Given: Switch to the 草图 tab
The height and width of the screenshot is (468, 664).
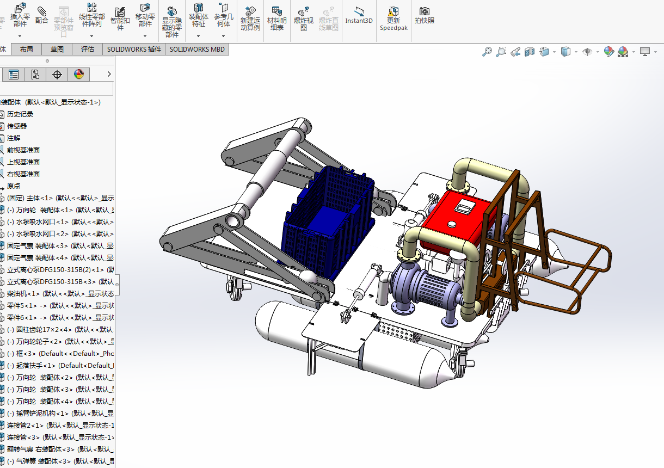Looking at the screenshot, I should (x=57, y=49).
